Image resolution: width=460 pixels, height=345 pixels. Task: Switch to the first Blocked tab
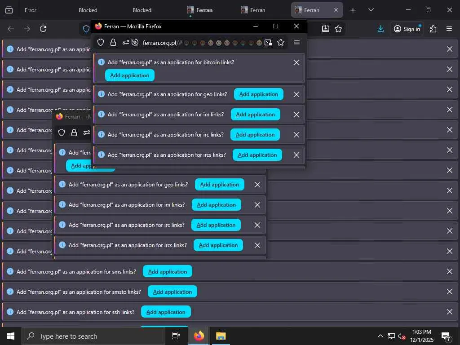pyautogui.click(x=88, y=10)
